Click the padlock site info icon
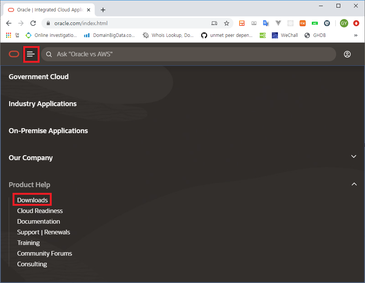The image size is (365, 283). click(48, 23)
